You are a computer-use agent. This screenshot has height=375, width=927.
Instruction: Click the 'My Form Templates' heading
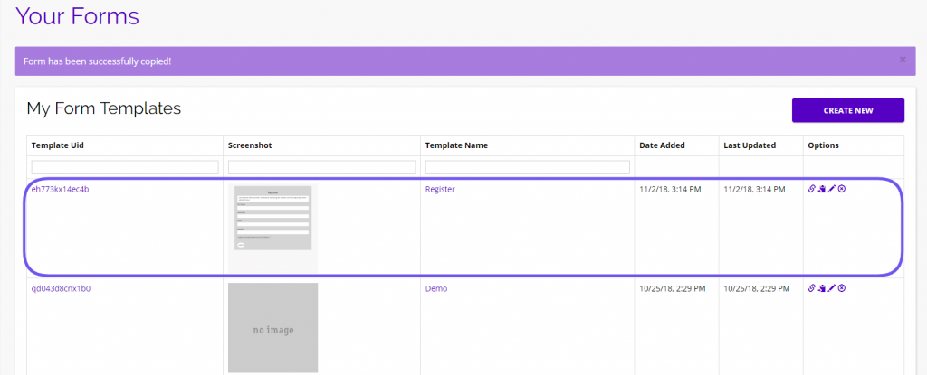pos(104,108)
